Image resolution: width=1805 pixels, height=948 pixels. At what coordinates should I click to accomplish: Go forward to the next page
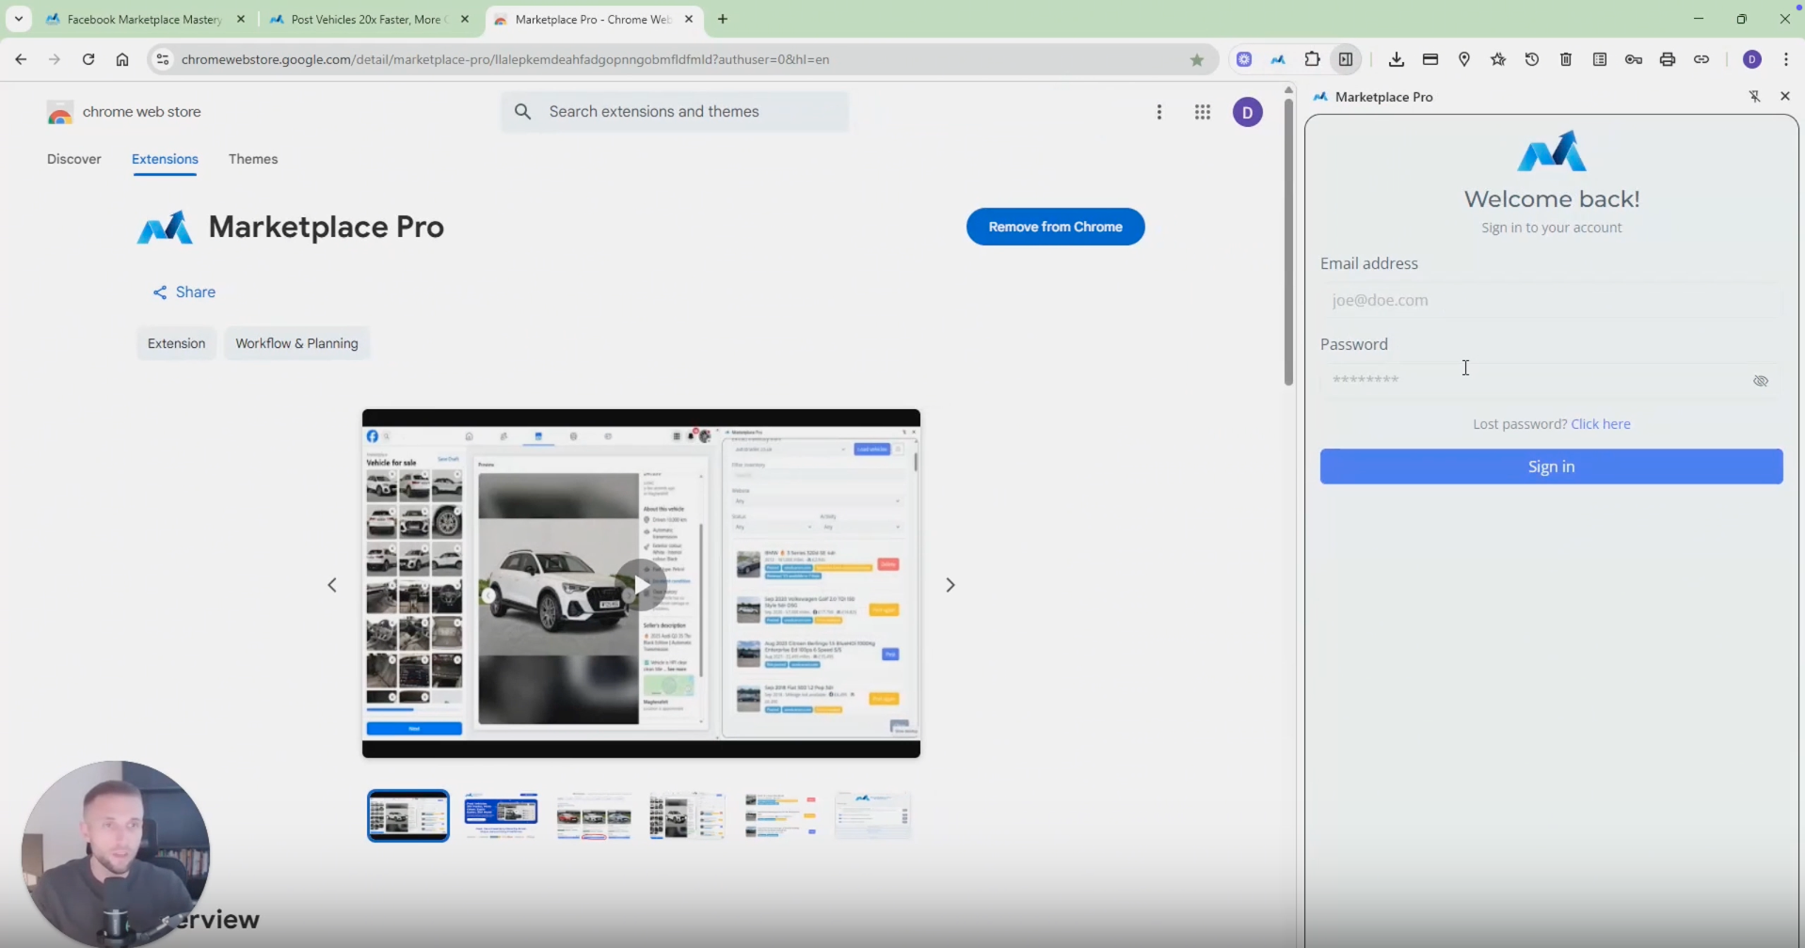[55, 59]
